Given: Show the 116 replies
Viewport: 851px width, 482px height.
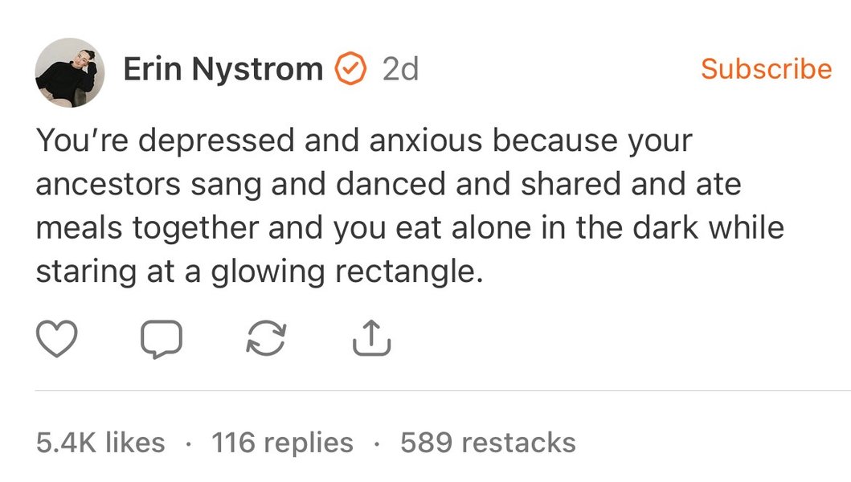Looking at the screenshot, I should tap(282, 442).
